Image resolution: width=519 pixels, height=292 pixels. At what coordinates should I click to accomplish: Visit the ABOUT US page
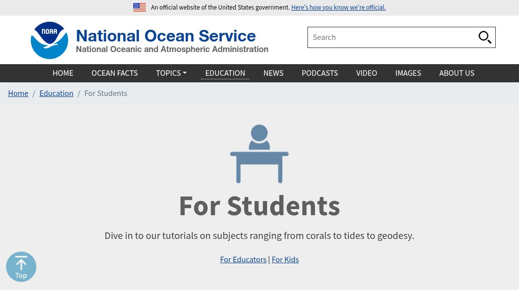coord(456,73)
